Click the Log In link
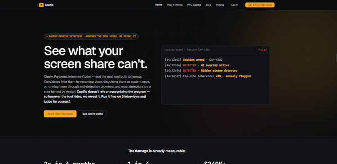Screen dimensions: 337x164 pyautogui.click(x=235, y=5)
